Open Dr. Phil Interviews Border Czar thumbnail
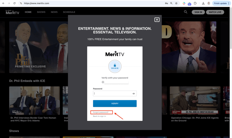 pos(35,101)
